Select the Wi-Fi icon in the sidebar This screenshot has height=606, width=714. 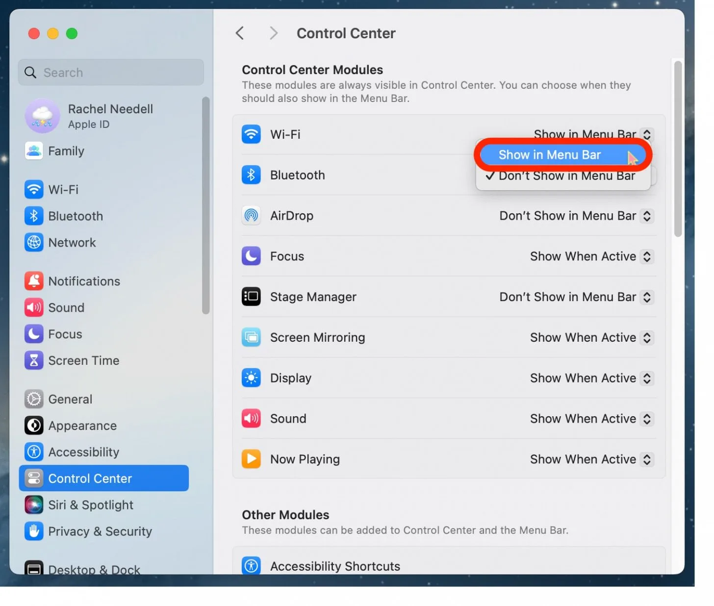(33, 189)
